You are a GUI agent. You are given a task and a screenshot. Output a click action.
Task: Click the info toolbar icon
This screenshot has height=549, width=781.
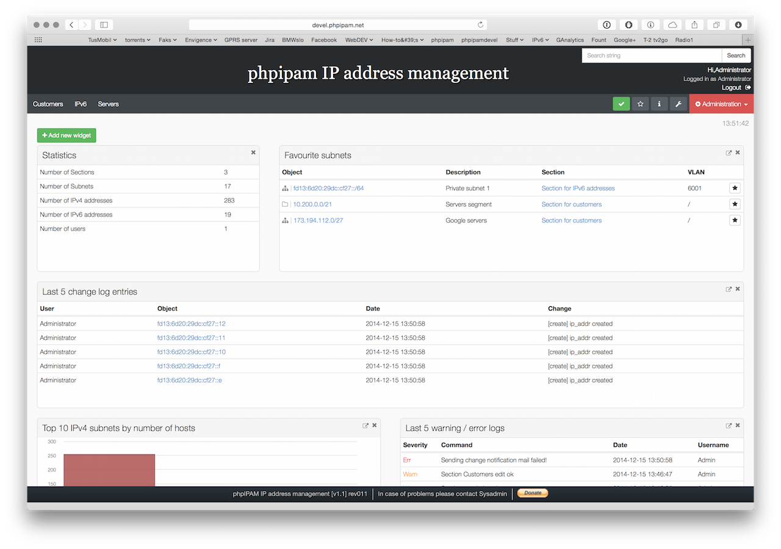click(659, 104)
